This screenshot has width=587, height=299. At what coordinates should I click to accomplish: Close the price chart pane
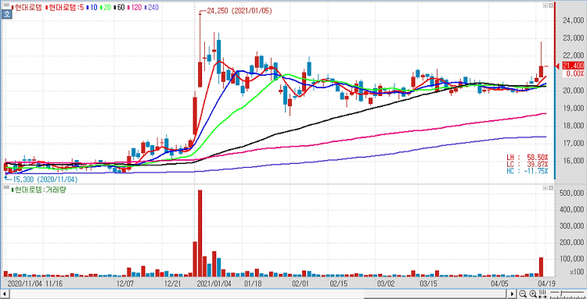[550, 5]
